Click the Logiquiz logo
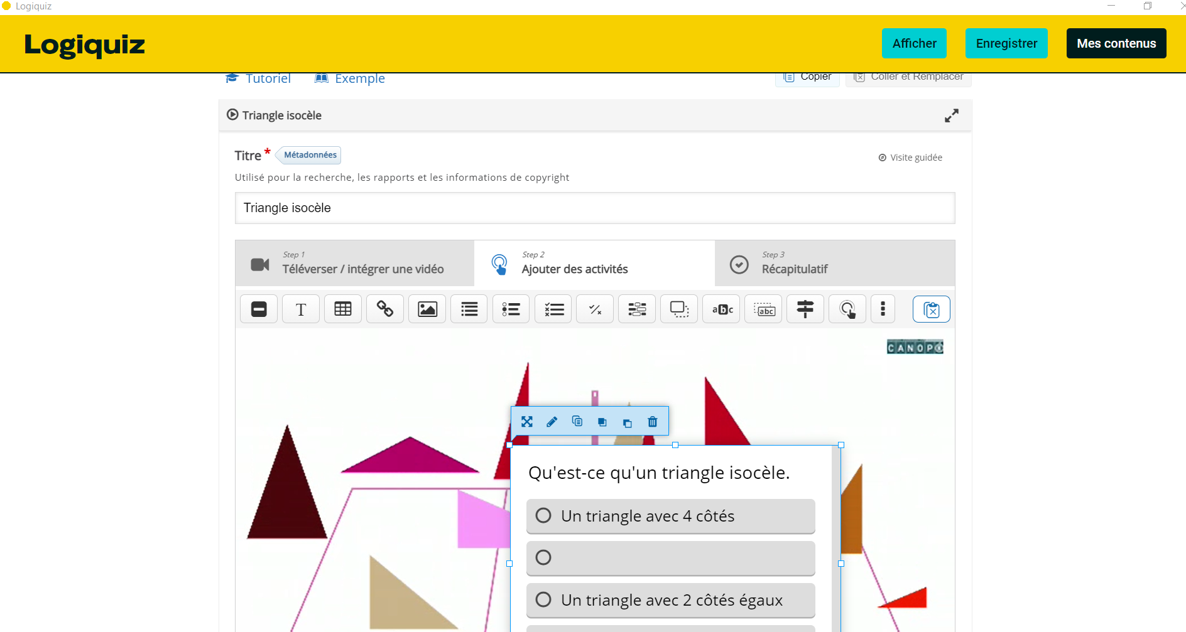Screen dimensions: 1186x632 (84, 45)
